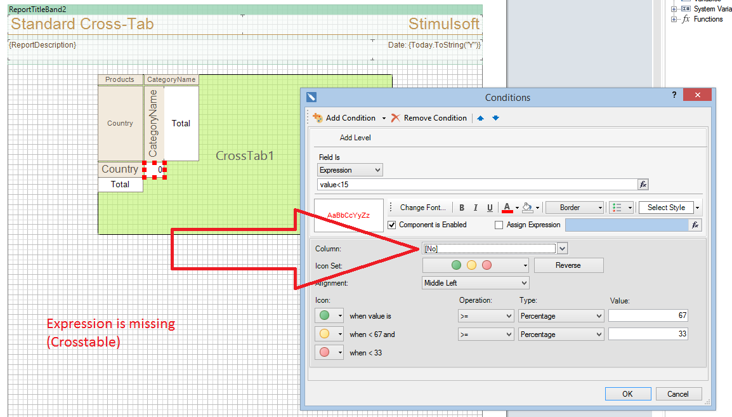732x417 pixels.
Task: Open the Border dropdown
Action: [x=575, y=208]
